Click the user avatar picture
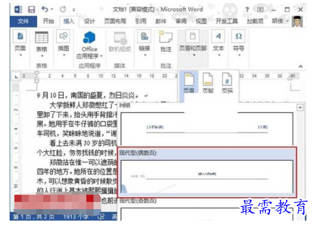313x226 pixels. (297, 21)
